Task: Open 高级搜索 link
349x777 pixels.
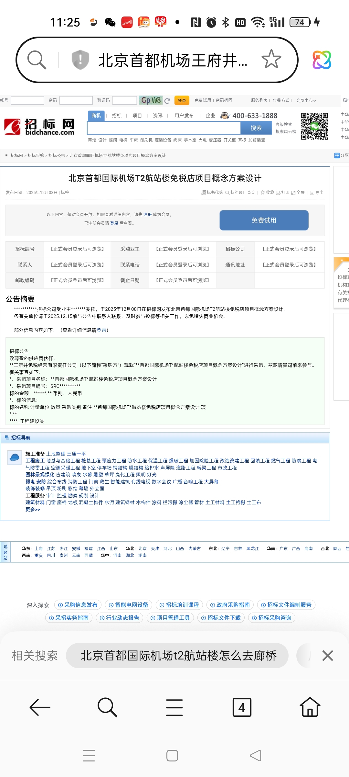Action: point(284,124)
